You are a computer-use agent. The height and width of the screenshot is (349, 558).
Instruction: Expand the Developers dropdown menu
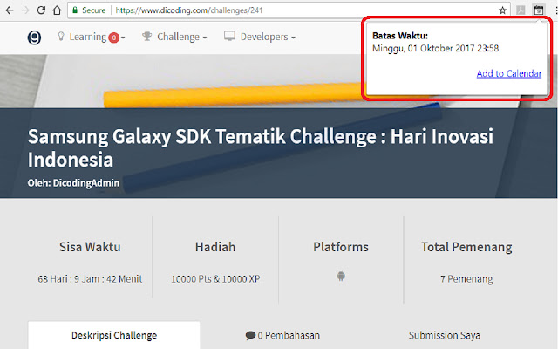(x=260, y=37)
